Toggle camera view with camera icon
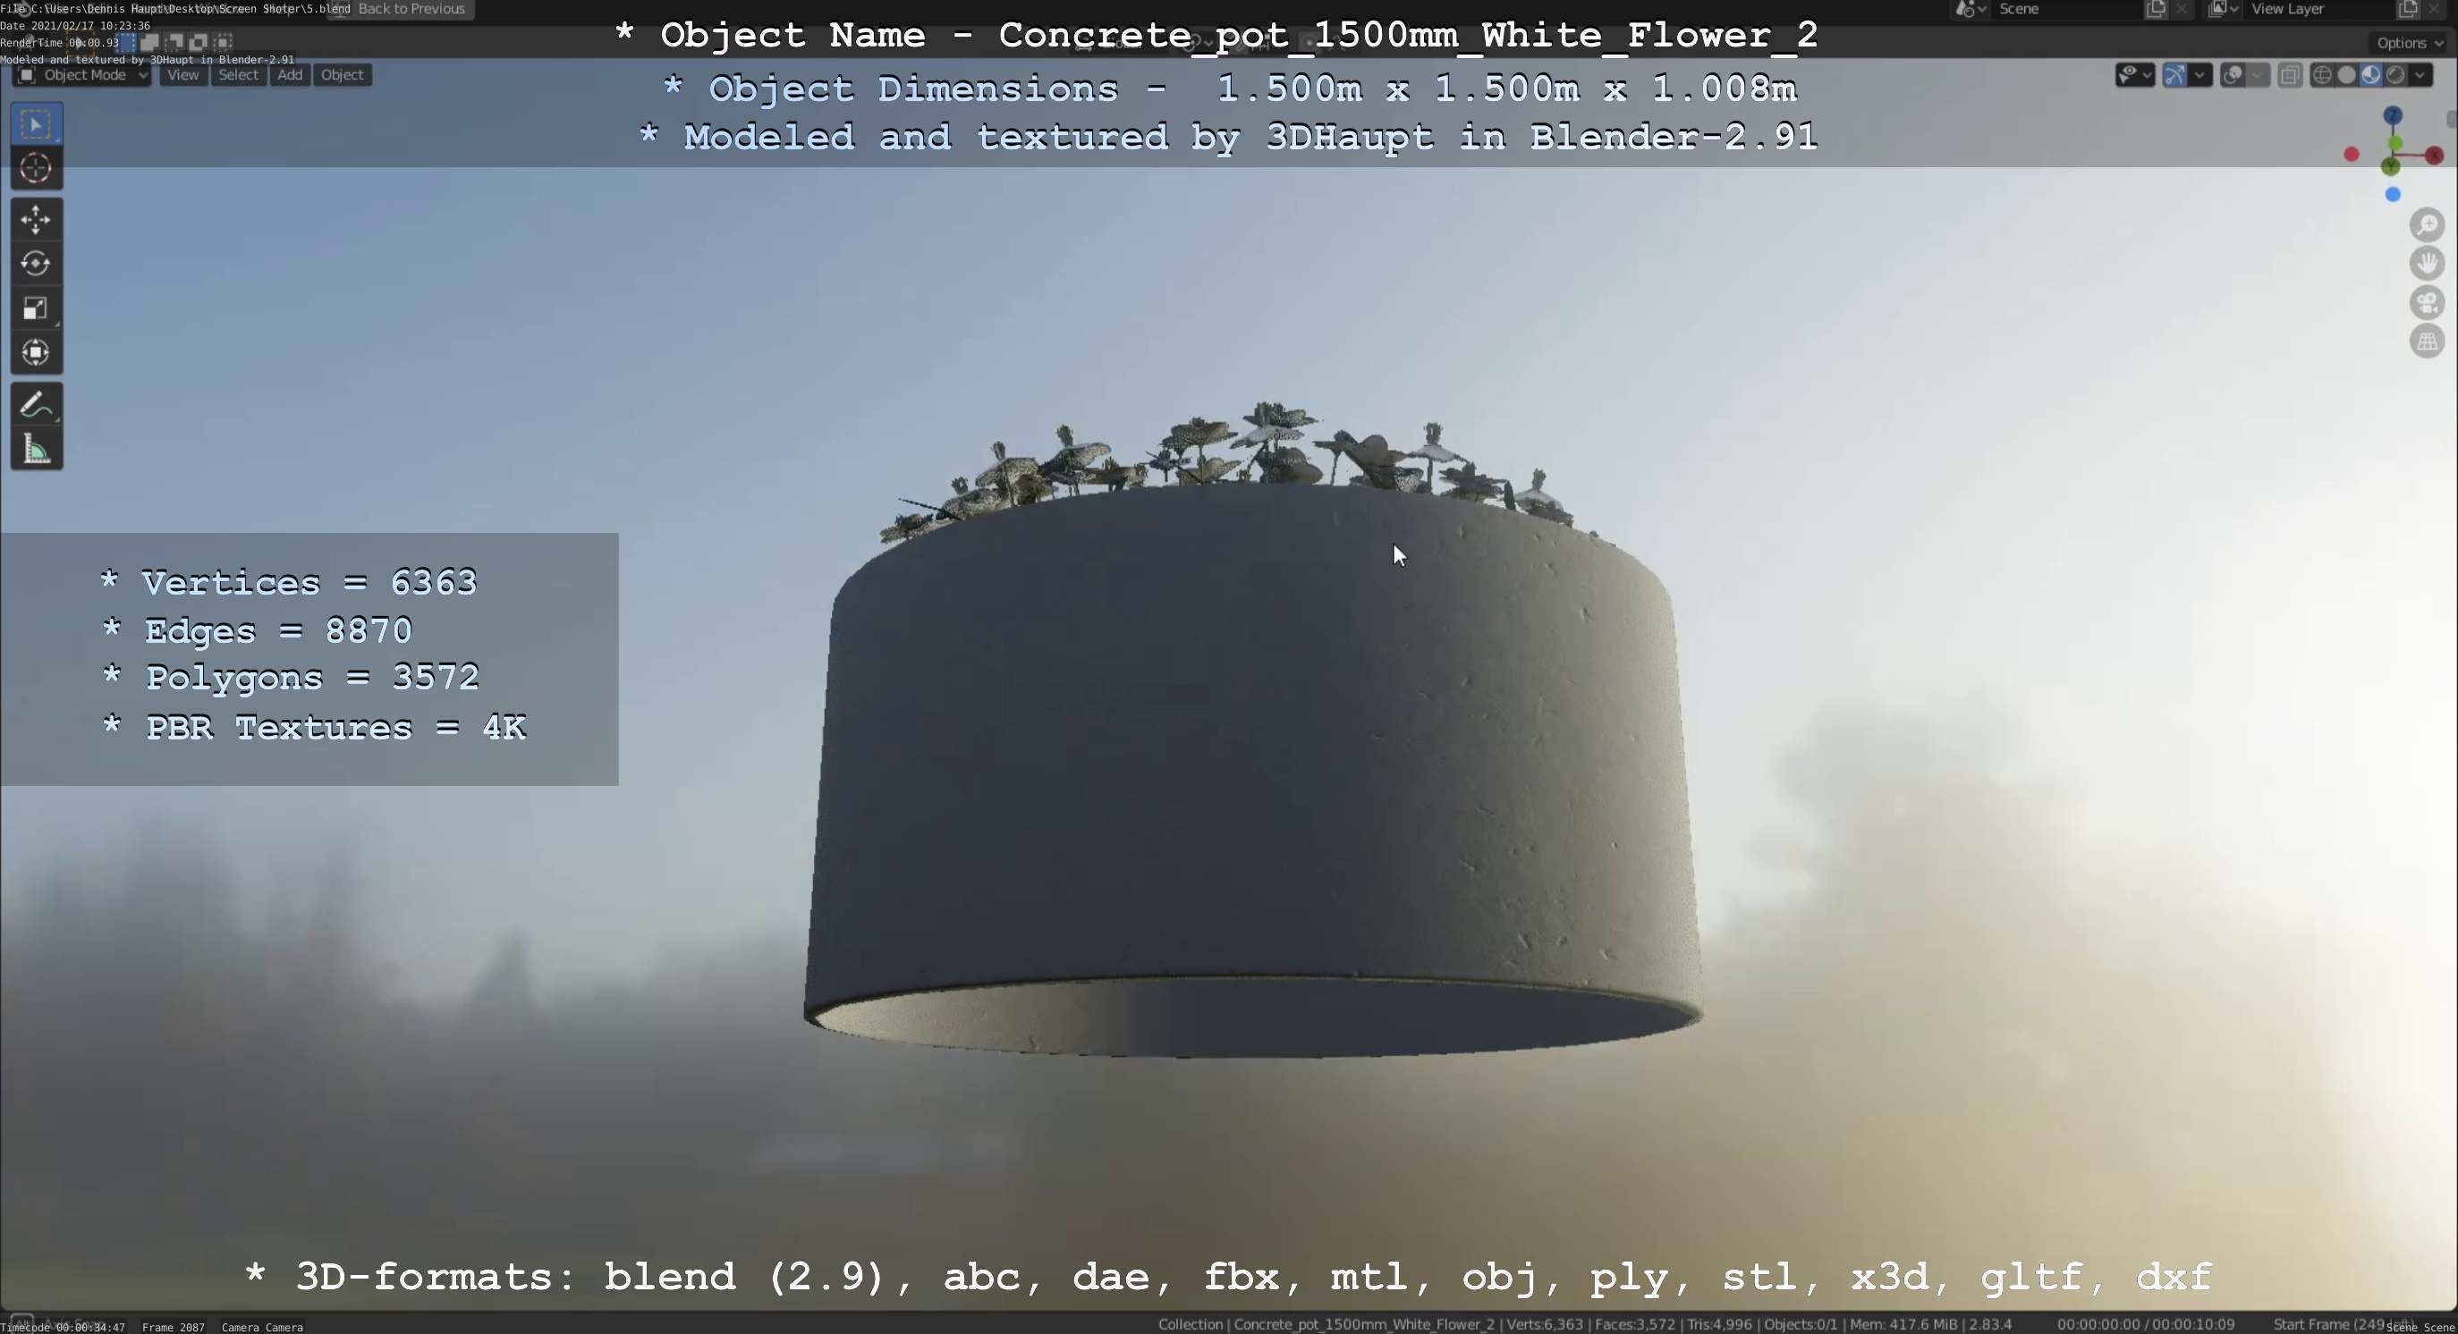Image resolution: width=2458 pixels, height=1334 pixels. [2427, 302]
